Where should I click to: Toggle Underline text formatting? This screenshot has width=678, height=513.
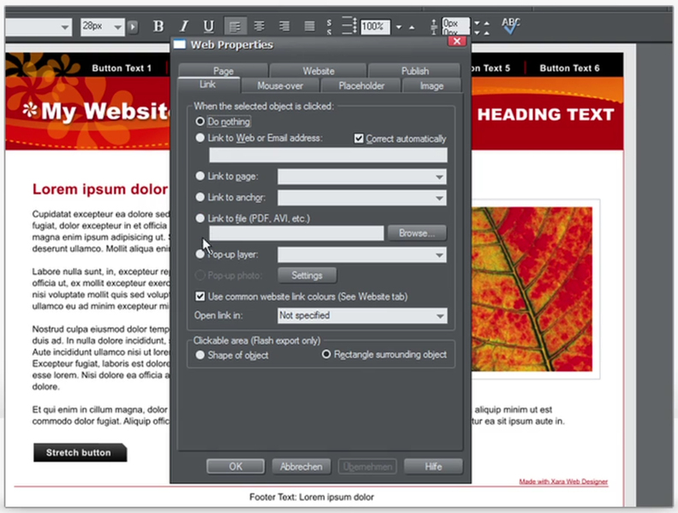(x=208, y=27)
